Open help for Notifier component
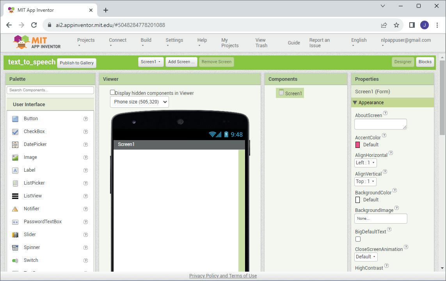 (85, 209)
